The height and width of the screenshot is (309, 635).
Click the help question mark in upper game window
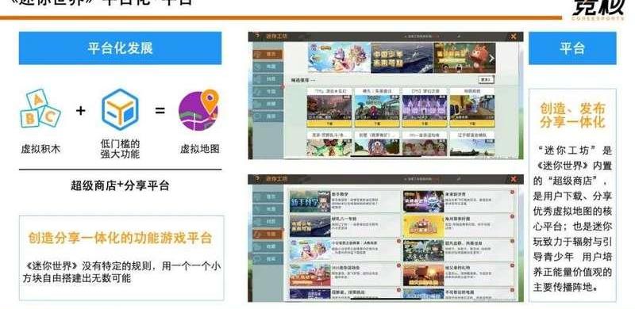(256, 36)
